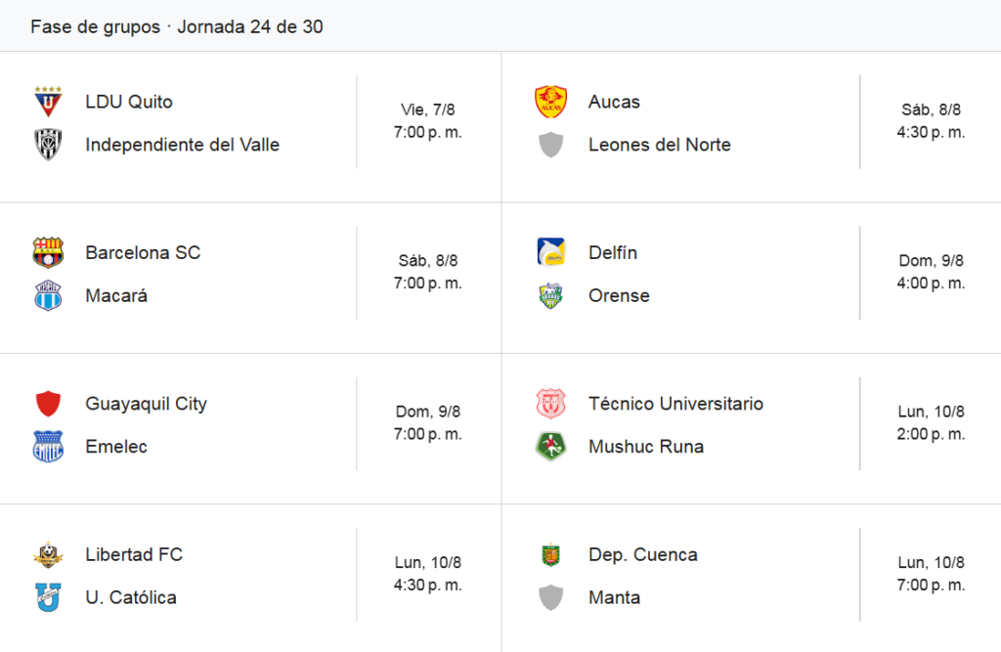The width and height of the screenshot is (1001, 652).
Task: Click the Técnico Universitario crest
Action: 550,404
